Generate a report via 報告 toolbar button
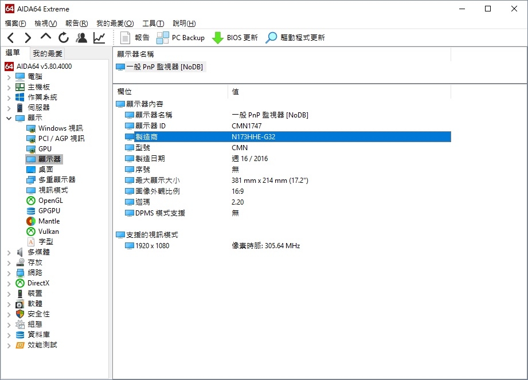Screen dimensions: 528x380 [x=135, y=38]
